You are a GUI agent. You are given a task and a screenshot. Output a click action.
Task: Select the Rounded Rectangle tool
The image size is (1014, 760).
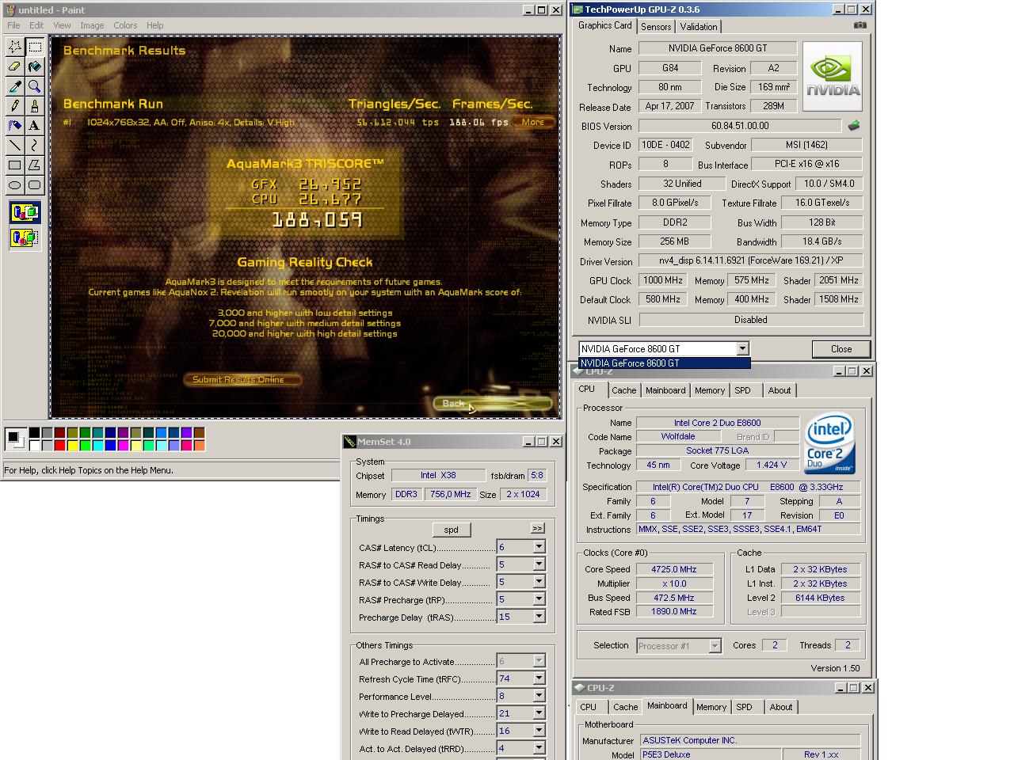35,185
